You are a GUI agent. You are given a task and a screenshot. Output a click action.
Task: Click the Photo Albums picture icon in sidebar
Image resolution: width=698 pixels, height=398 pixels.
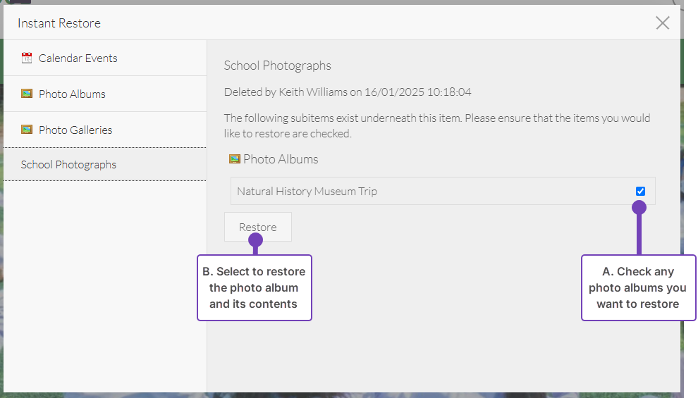coord(27,94)
